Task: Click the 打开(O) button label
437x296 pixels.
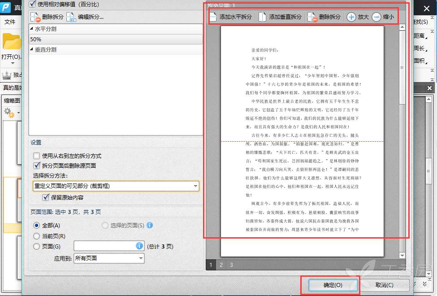Action: 11,57
